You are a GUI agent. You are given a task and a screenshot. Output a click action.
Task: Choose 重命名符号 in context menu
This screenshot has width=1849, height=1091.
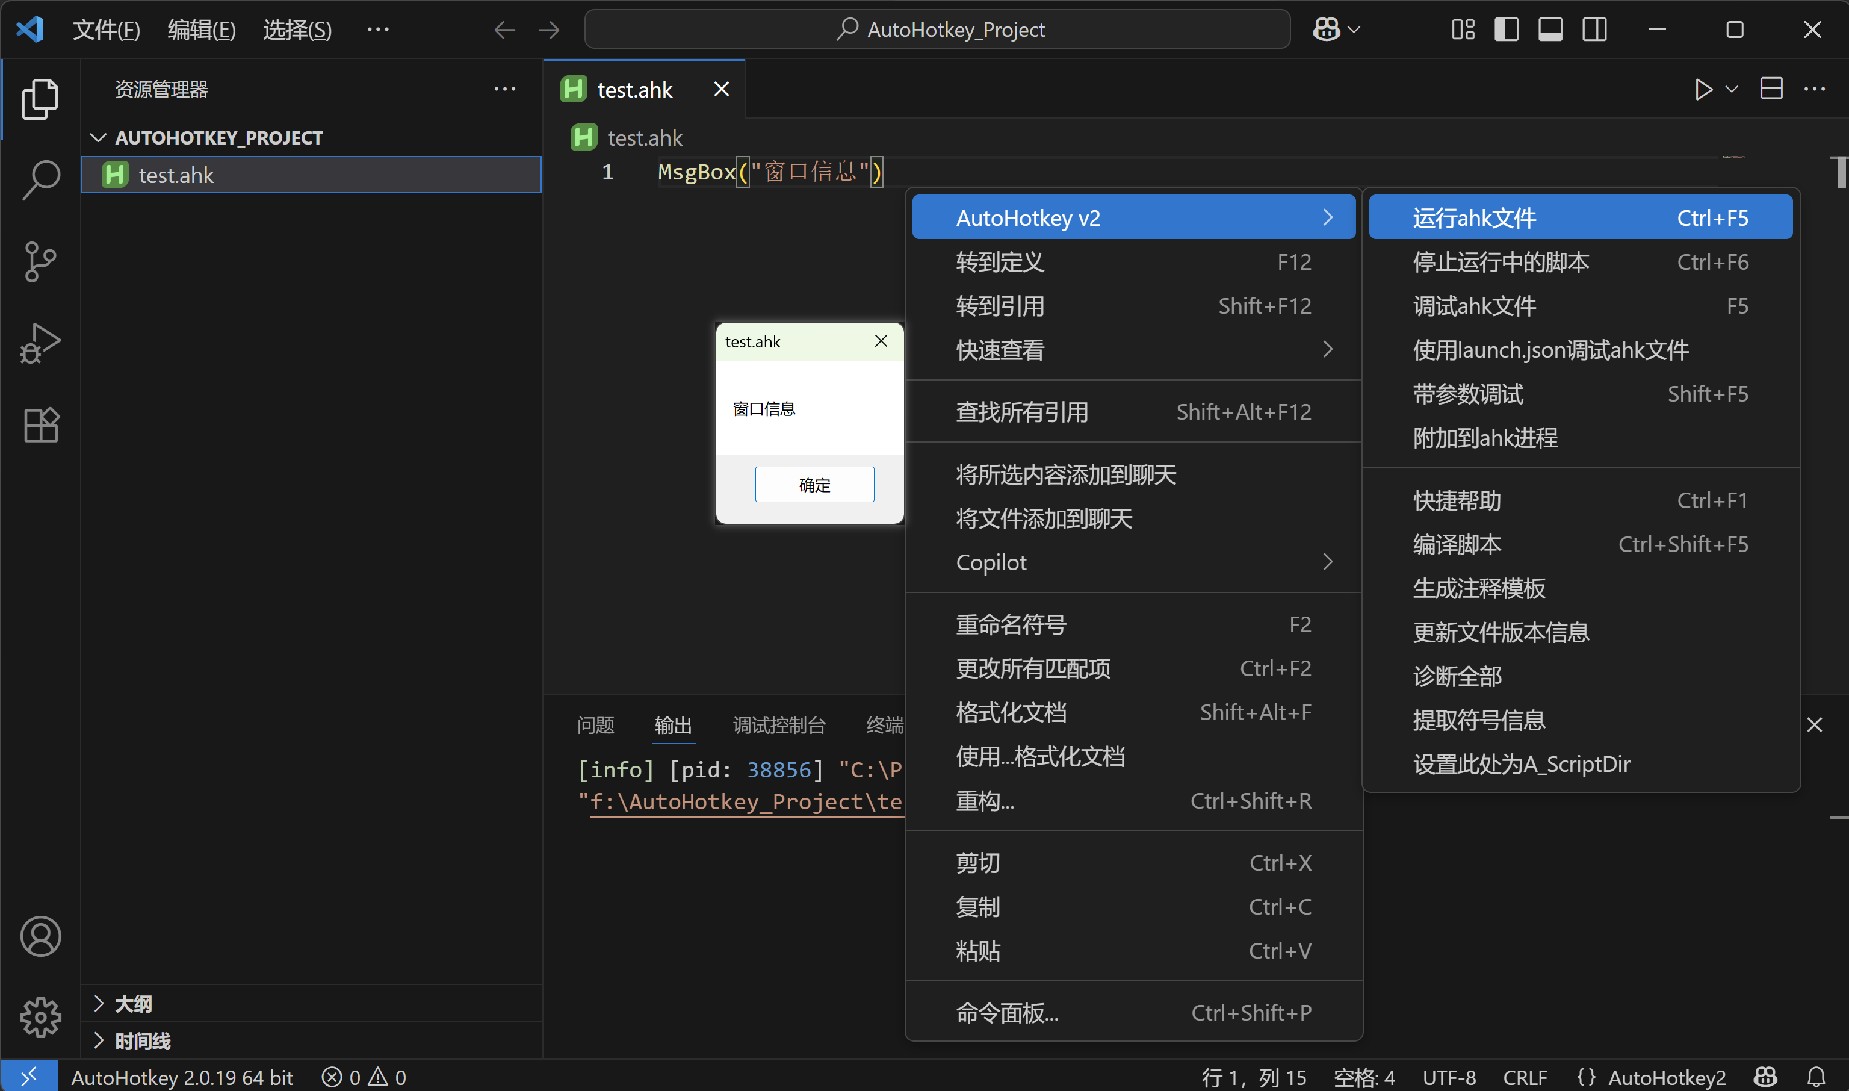click(x=1133, y=624)
